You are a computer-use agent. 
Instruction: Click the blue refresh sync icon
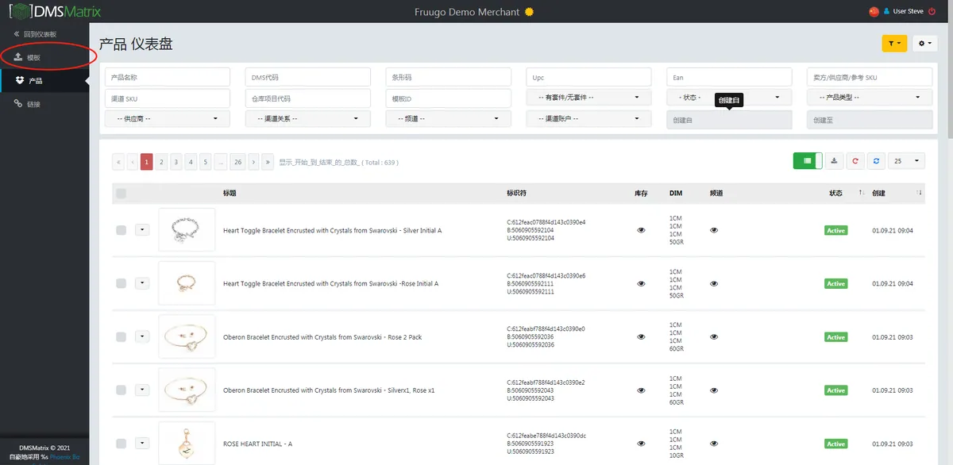pos(876,161)
